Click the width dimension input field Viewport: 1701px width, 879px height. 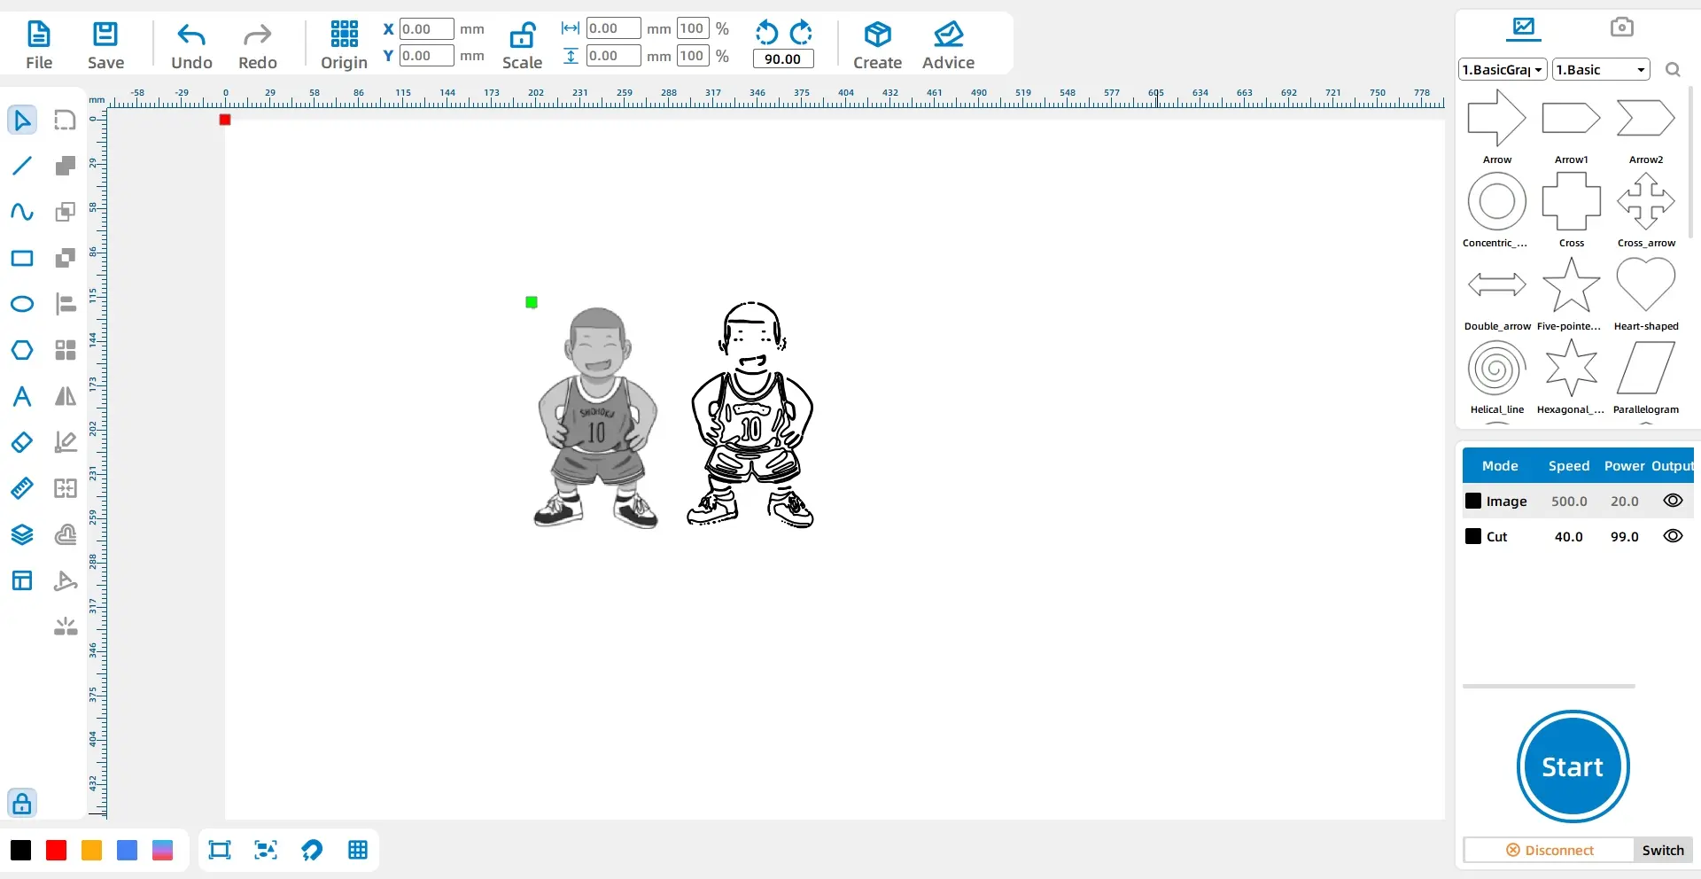pyautogui.click(x=614, y=28)
